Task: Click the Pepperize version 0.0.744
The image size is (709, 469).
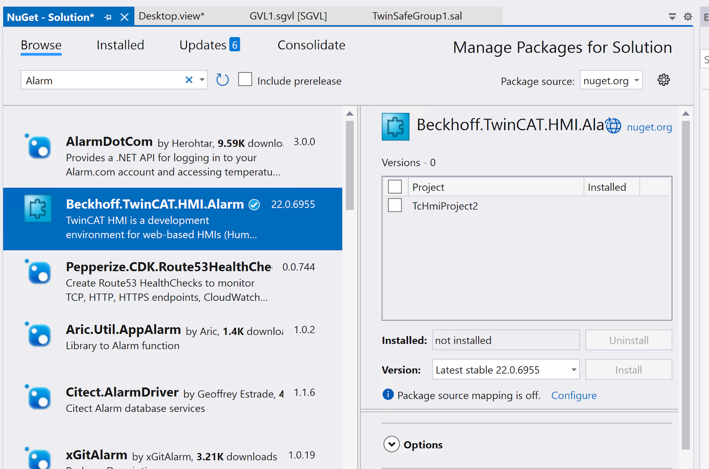Action: pyautogui.click(x=299, y=267)
